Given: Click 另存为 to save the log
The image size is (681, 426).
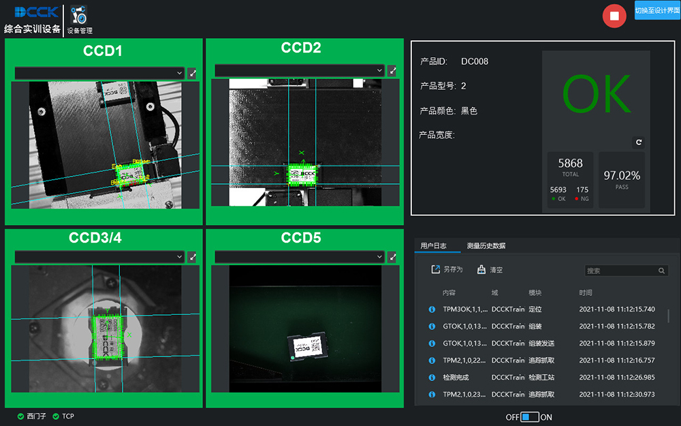Looking at the screenshot, I should coord(447,270).
